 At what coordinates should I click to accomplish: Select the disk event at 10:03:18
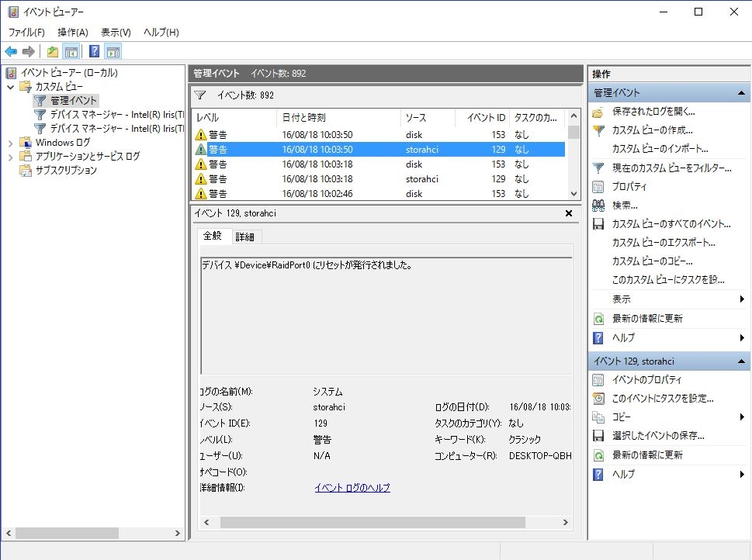[379, 164]
